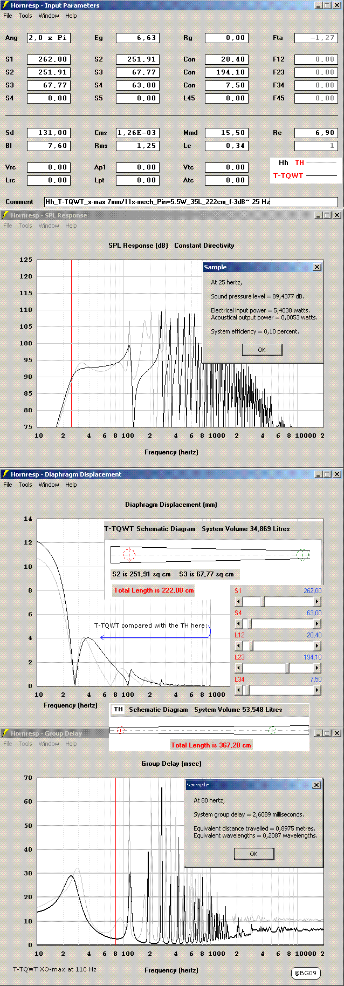
Task: Click the L45 input field
Action: point(226,98)
